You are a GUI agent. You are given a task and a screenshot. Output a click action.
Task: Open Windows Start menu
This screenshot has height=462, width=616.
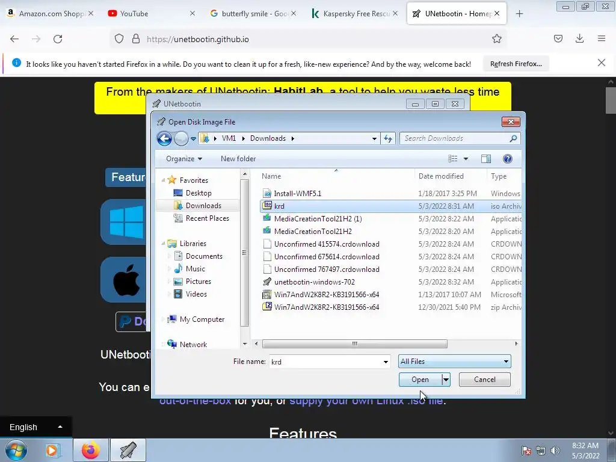(16, 450)
